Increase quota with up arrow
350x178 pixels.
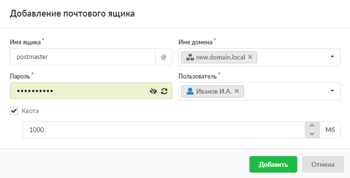pyautogui.click(x=312, y=126)
